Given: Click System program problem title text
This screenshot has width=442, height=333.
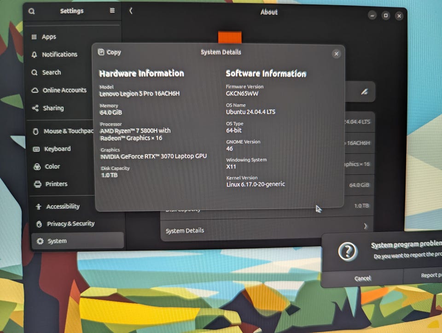Looking at the screenshot, I should [407, 244].
